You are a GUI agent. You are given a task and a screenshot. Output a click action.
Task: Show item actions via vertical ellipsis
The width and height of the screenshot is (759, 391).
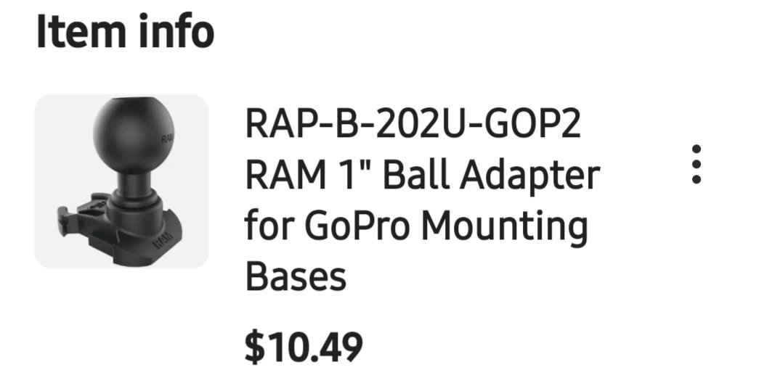696,164
